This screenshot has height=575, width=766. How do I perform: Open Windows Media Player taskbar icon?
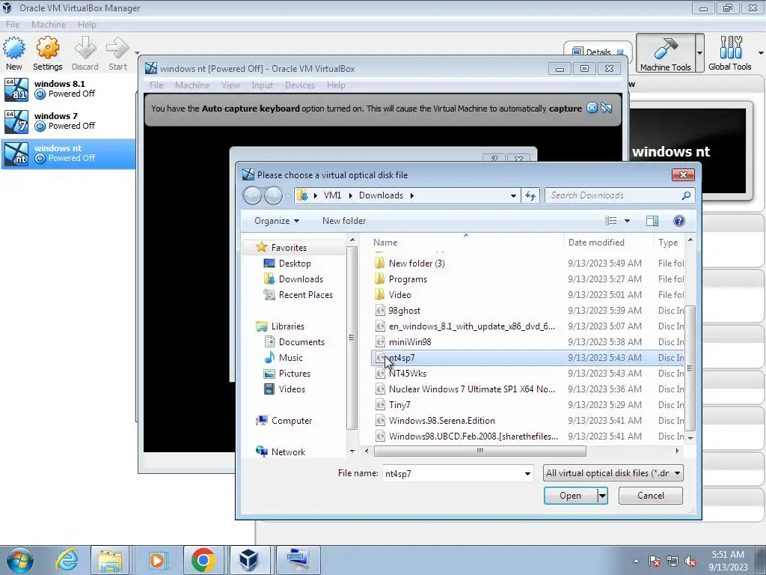[x=157, y=560]
